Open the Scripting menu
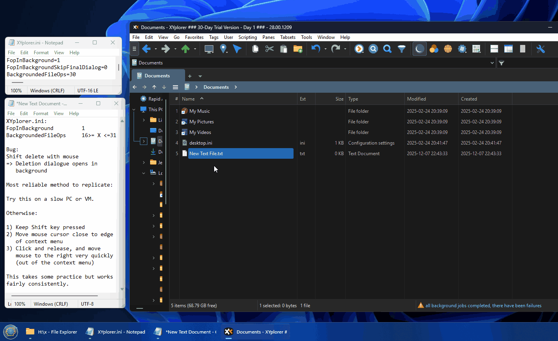Viewport: 558px width, 341px height. coord(248,37)
